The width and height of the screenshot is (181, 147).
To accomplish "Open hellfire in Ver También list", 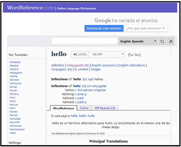I will click(x=13, y=76).
